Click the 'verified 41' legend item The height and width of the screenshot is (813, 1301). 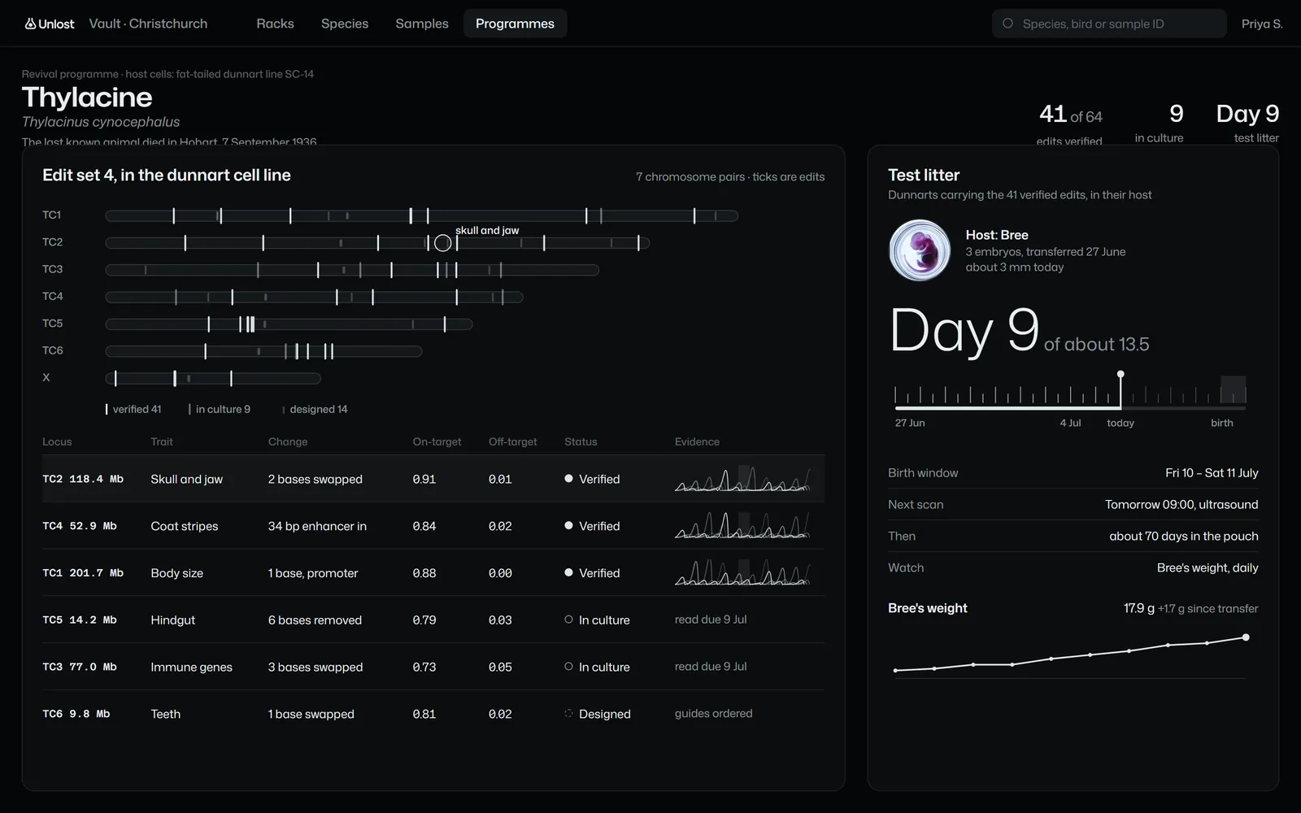133,409
